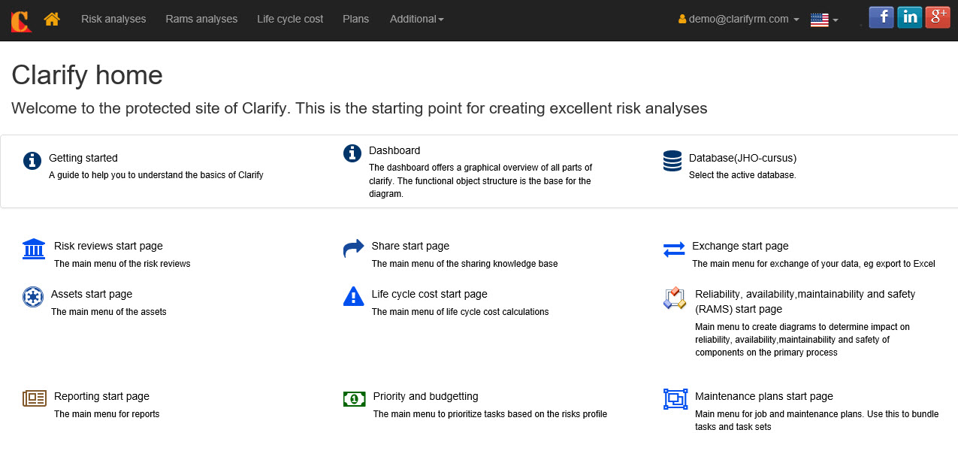Viewport: 958px width, 451px height.
Task: Click 'A guide to help you' description text
Action: coord(156,175)
